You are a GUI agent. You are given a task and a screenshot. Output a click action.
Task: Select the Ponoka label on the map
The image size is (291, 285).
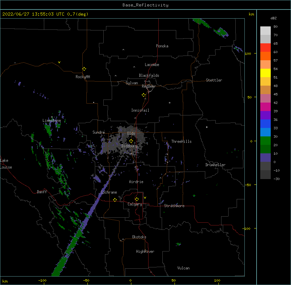[x=162, y=46]
